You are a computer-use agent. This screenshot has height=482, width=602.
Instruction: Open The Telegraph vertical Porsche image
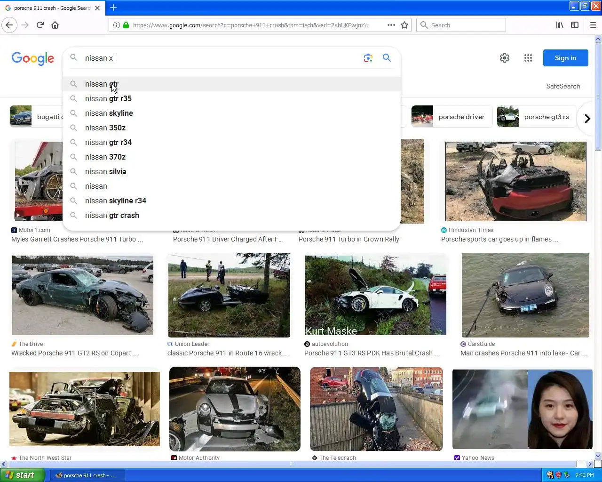376,409
